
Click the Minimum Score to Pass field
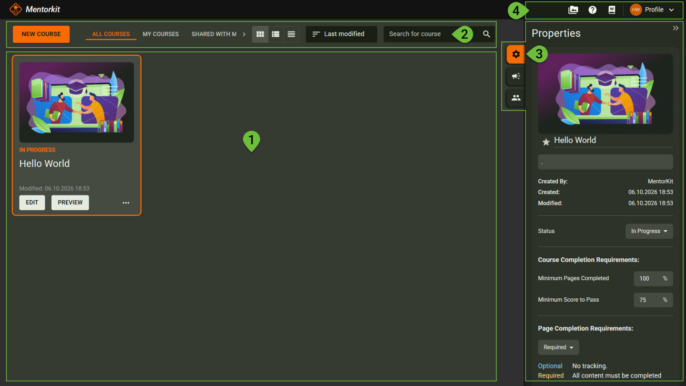click(x=653, y=300)
